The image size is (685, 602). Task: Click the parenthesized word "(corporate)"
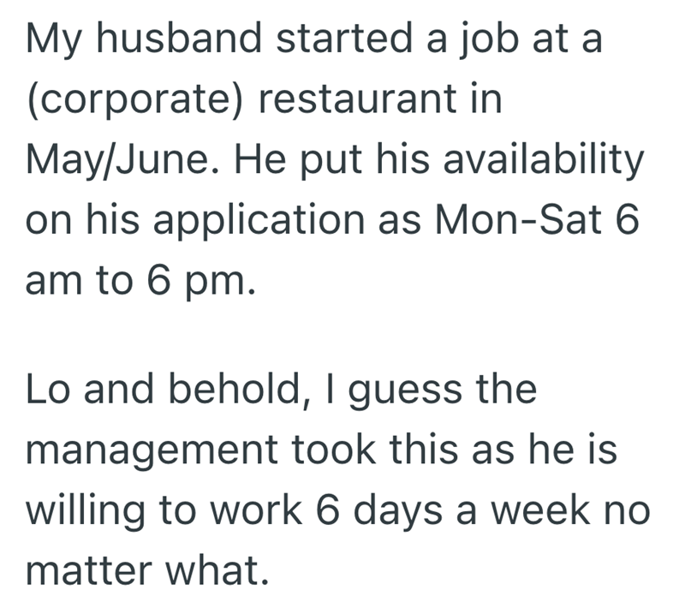tap(134, 99)
